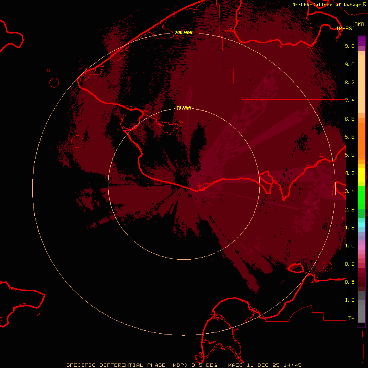Click the 100 NMI range ring label
This screenshot has width=368, height=368.
click(x=184, y=32)
